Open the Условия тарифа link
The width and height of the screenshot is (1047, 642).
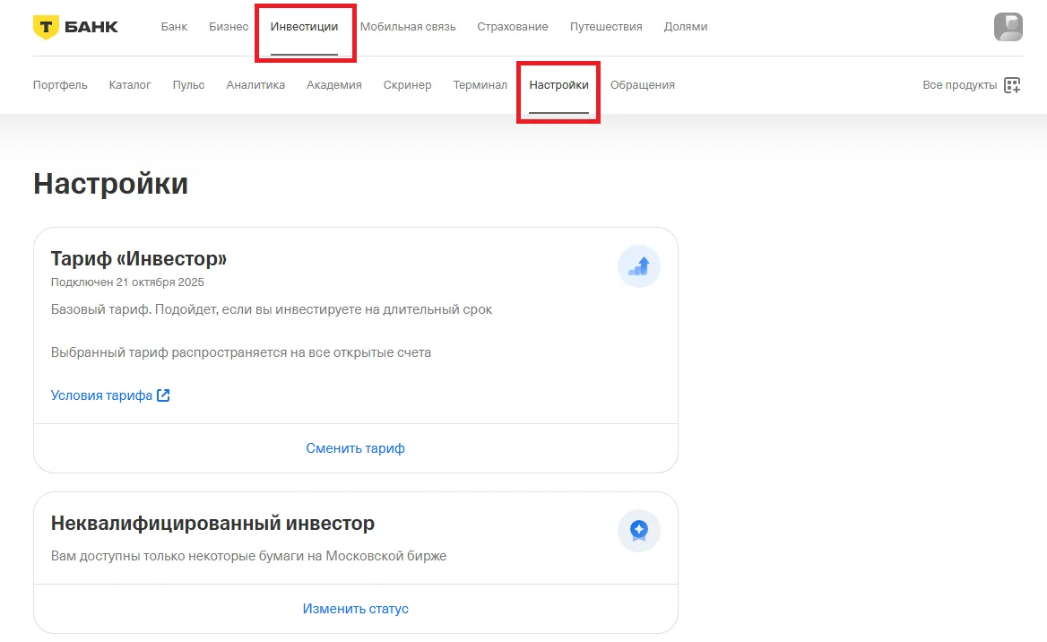coord(101,395)
